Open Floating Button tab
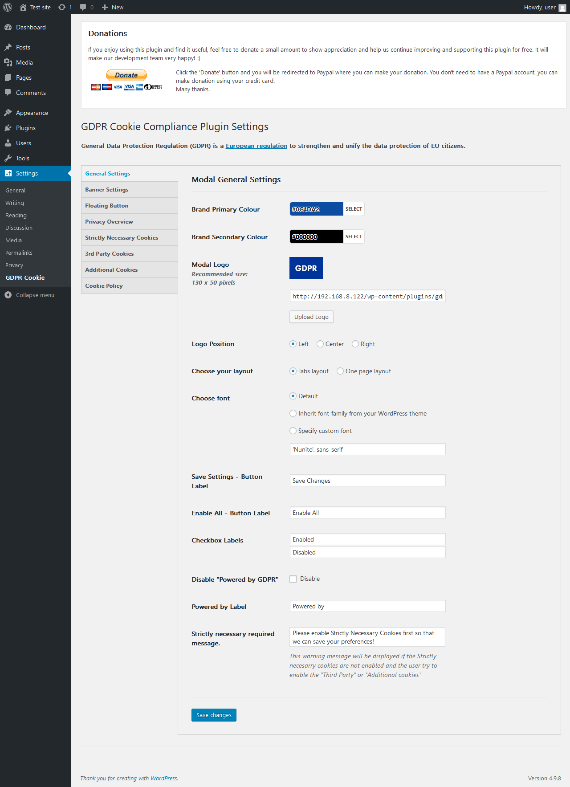The width and height of the screenshot is (570, 787). click(x=130, y=206)
